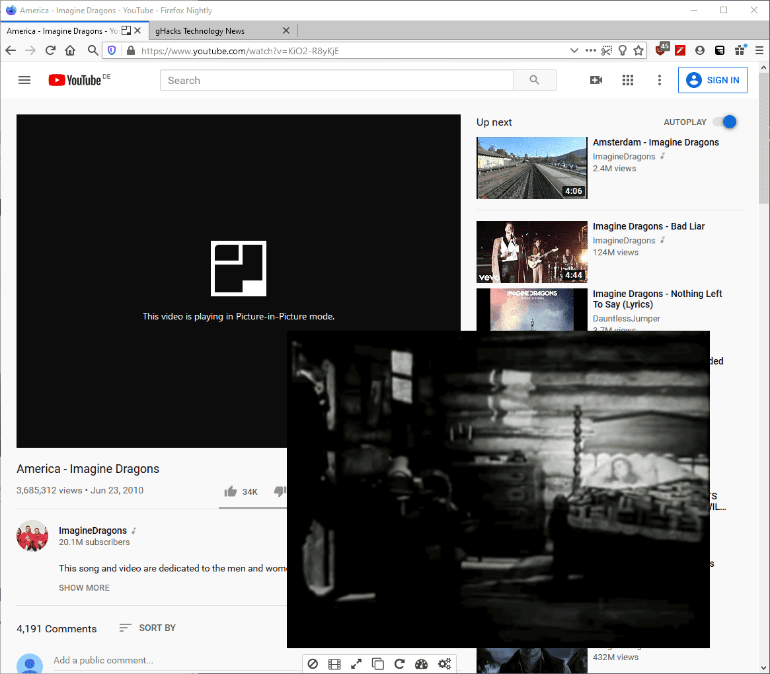
Task: Go back with the browser back arrow
Action: click(11, 50)
